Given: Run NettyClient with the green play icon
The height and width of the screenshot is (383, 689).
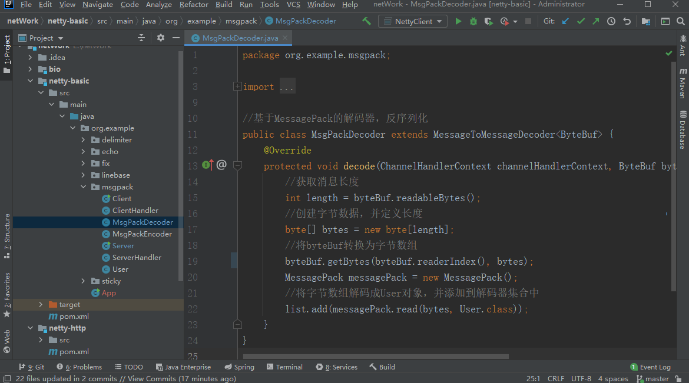Looking at the screenshot, I should coord(458,21).
